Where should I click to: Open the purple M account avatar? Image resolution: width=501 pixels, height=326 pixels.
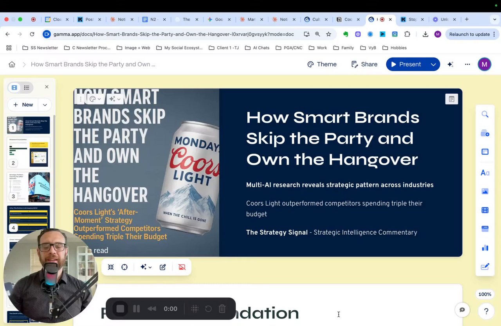click(485, 64)
